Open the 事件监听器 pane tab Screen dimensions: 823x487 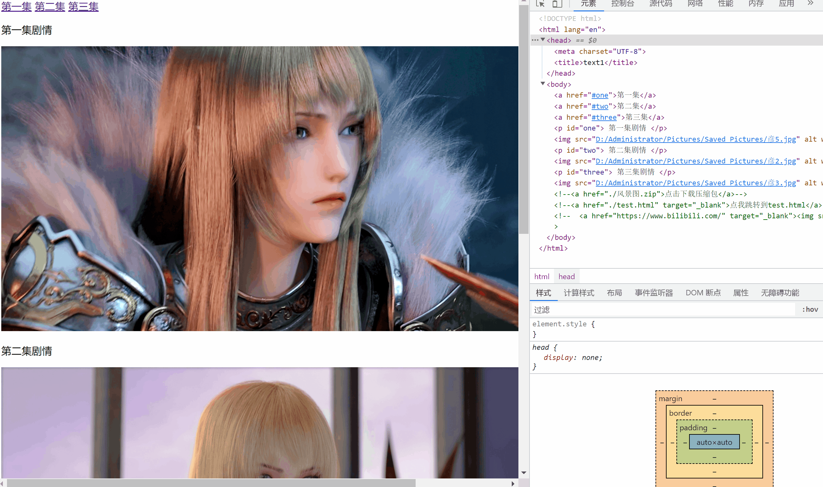[x=654, y=293]
